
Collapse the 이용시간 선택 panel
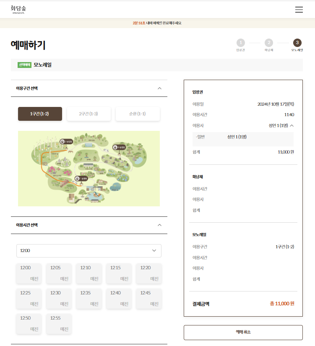(x=159, y=225)
